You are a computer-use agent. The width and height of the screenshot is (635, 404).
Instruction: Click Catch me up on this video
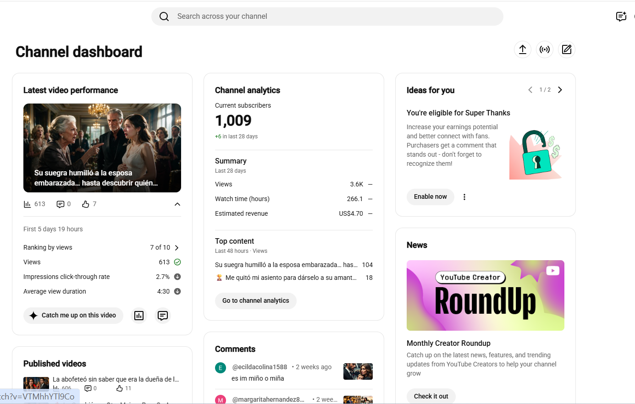(x=73, y=316)
